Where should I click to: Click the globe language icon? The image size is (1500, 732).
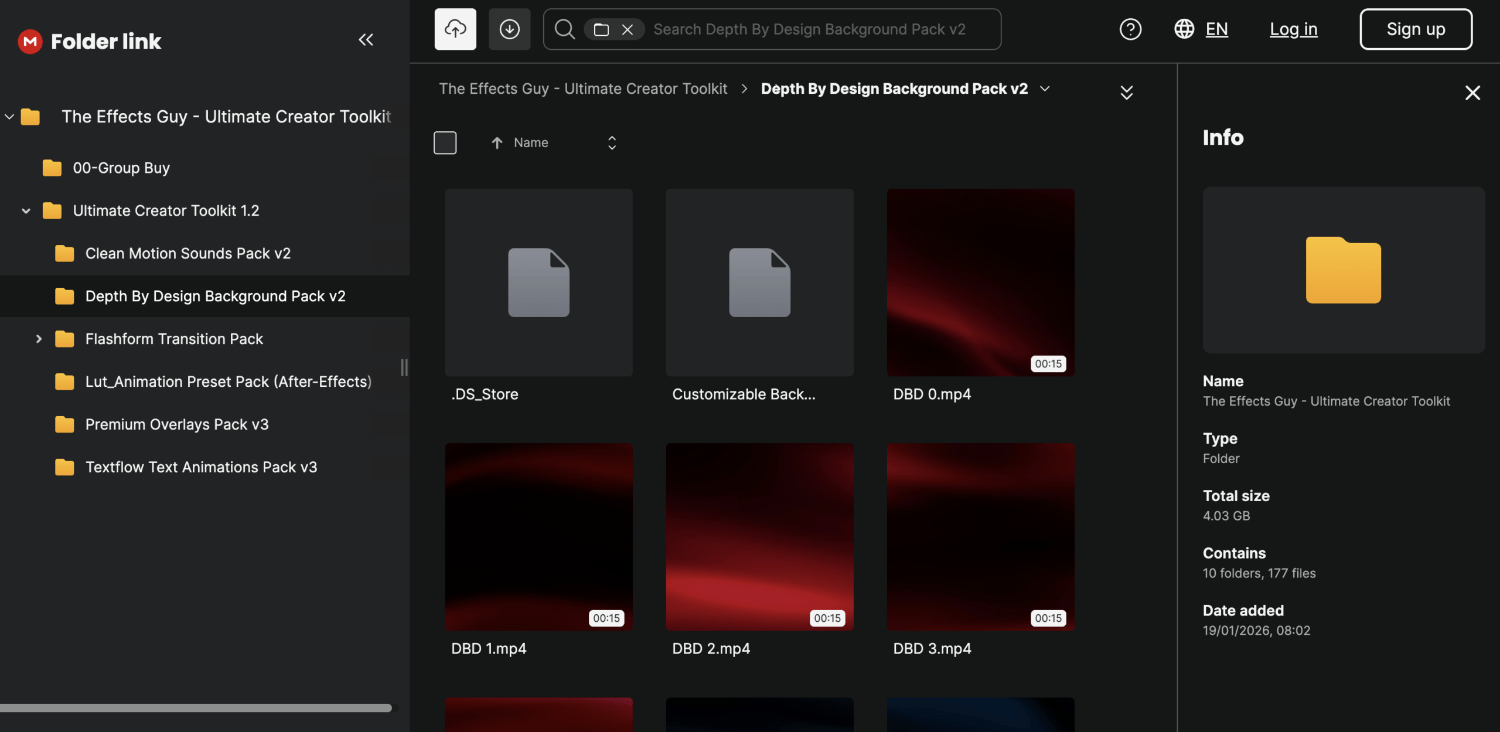pos(1184,29)
